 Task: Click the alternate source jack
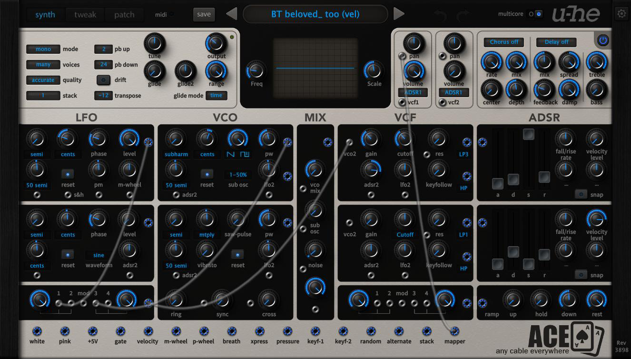399,331
